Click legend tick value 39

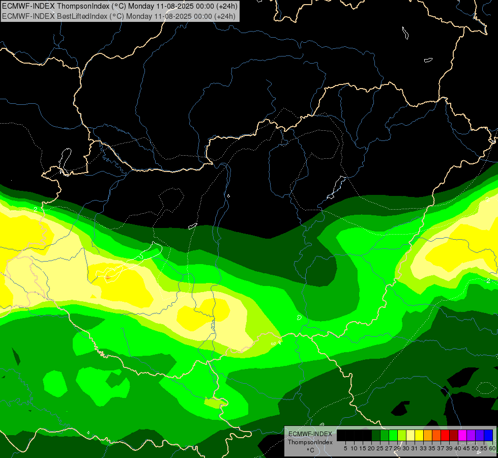pyautogui.click(x=449, y=448)
